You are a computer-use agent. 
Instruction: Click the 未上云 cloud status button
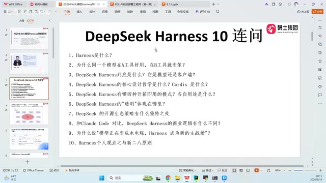(x=303, y=12)
